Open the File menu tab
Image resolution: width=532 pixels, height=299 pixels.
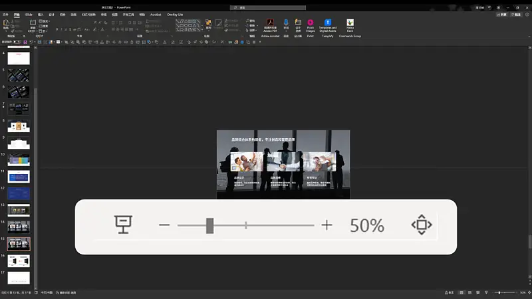[x=5, y=15]
